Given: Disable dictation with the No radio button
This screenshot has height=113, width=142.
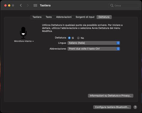Looking at the screenshot, I should 78,38.
